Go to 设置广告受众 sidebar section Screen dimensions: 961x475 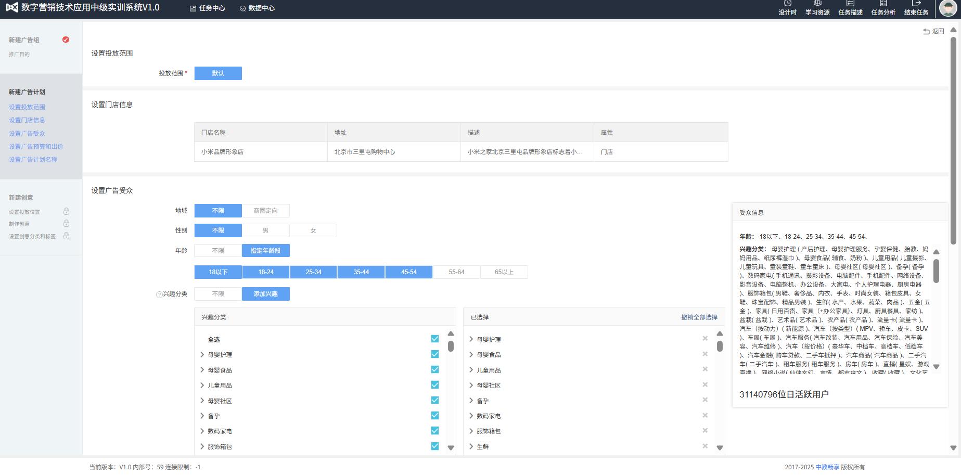click(x=27, y=134)
